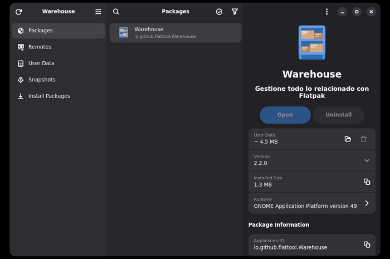Click the User Data drive icon
The image size is (390, 259).
click(x=21, y=63)
